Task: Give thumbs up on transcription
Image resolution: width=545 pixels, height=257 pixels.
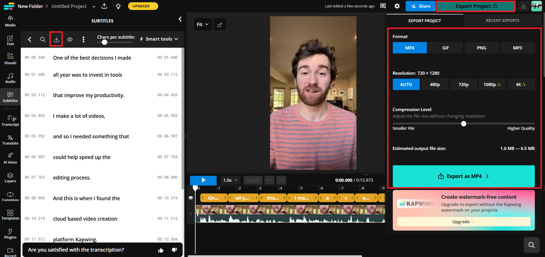Action: tap(161, 250)
